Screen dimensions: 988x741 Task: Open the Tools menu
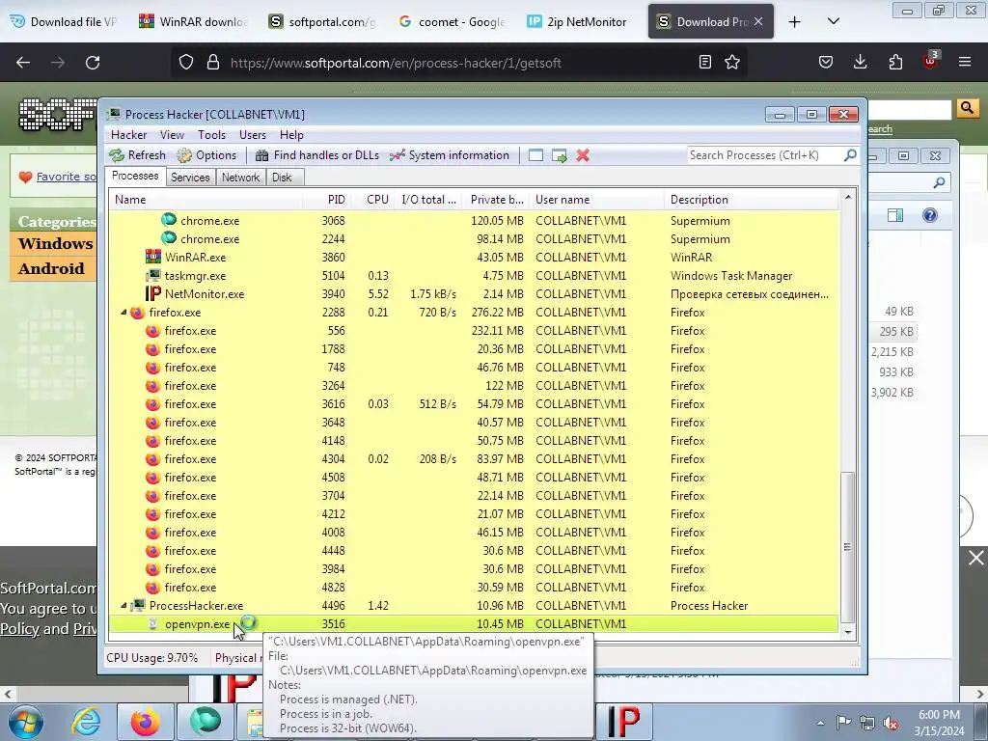[x=211, y=135]
